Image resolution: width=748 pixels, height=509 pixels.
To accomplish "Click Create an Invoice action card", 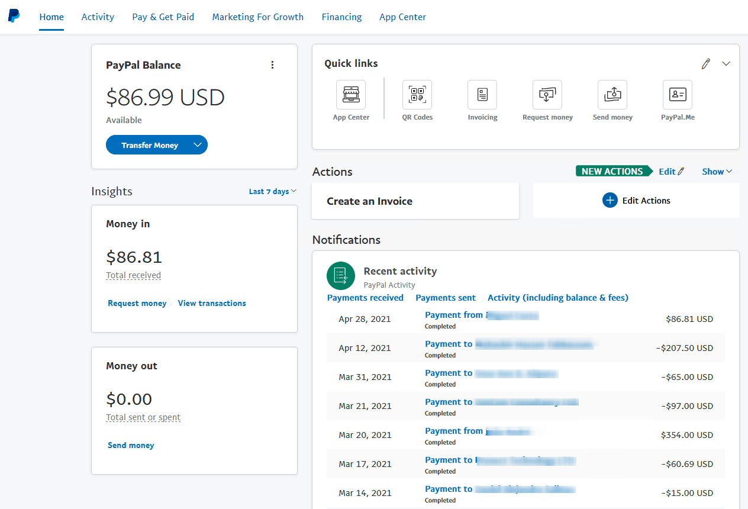I will pos(415,201).
